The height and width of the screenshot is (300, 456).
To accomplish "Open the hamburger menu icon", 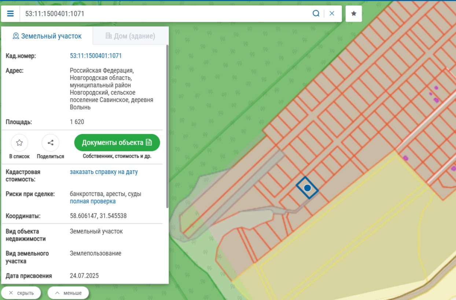I will (x=10, y=14).
